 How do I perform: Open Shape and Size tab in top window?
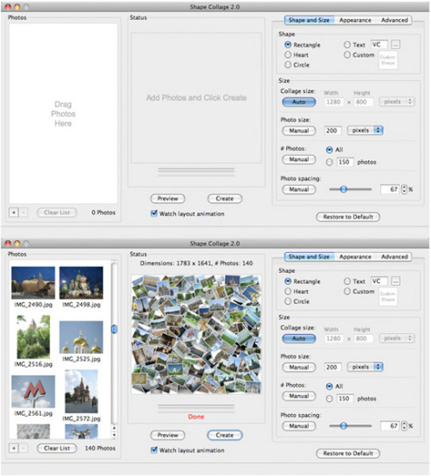pyautogui.click(x=309, y=21)
